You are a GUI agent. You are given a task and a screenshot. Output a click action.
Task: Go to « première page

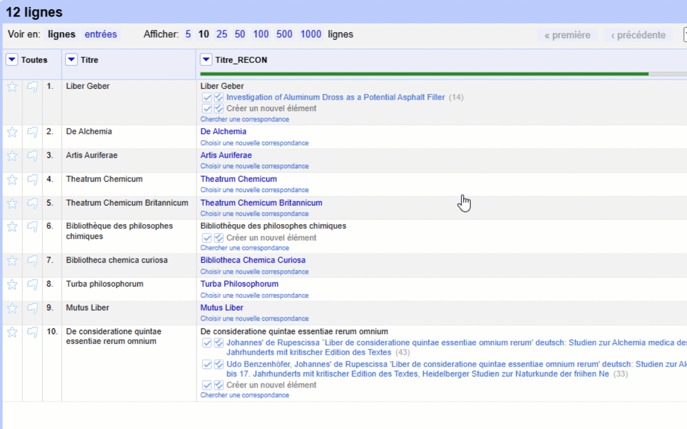coord(567,35)
